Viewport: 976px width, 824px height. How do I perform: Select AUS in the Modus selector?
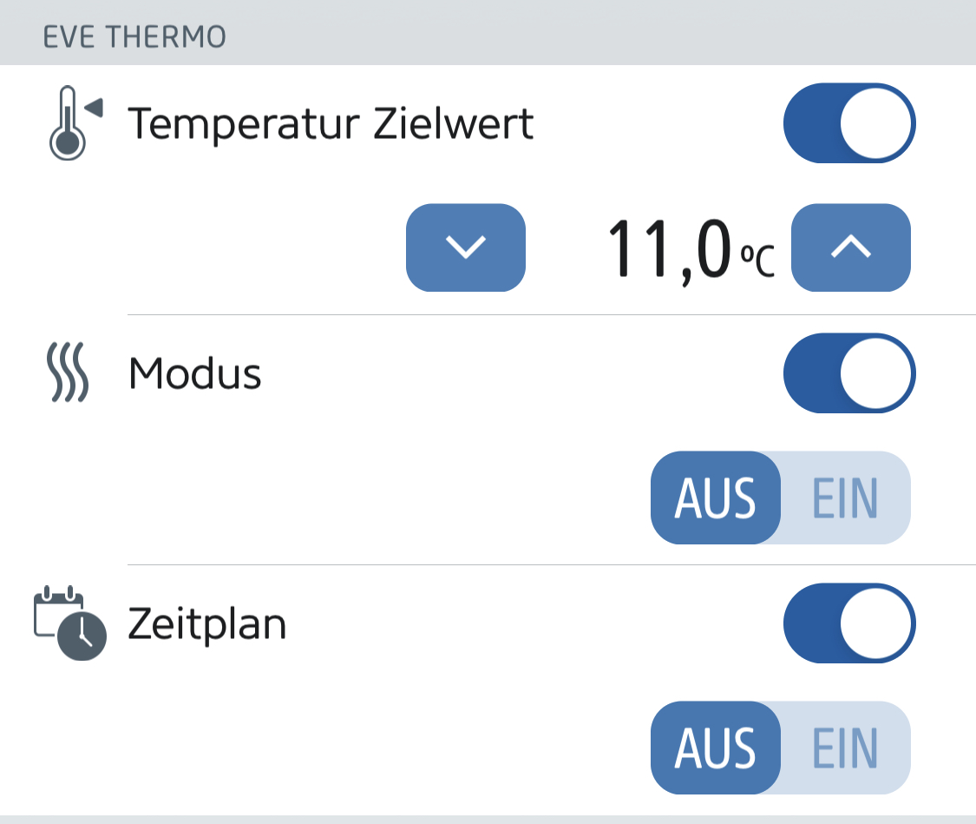[716, 498]
